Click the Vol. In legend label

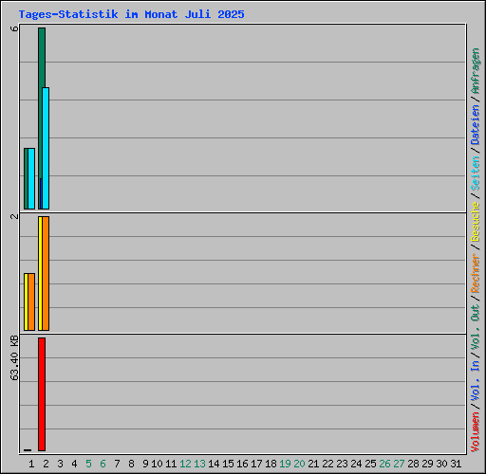pyautogui.click(x=476, y=381)
